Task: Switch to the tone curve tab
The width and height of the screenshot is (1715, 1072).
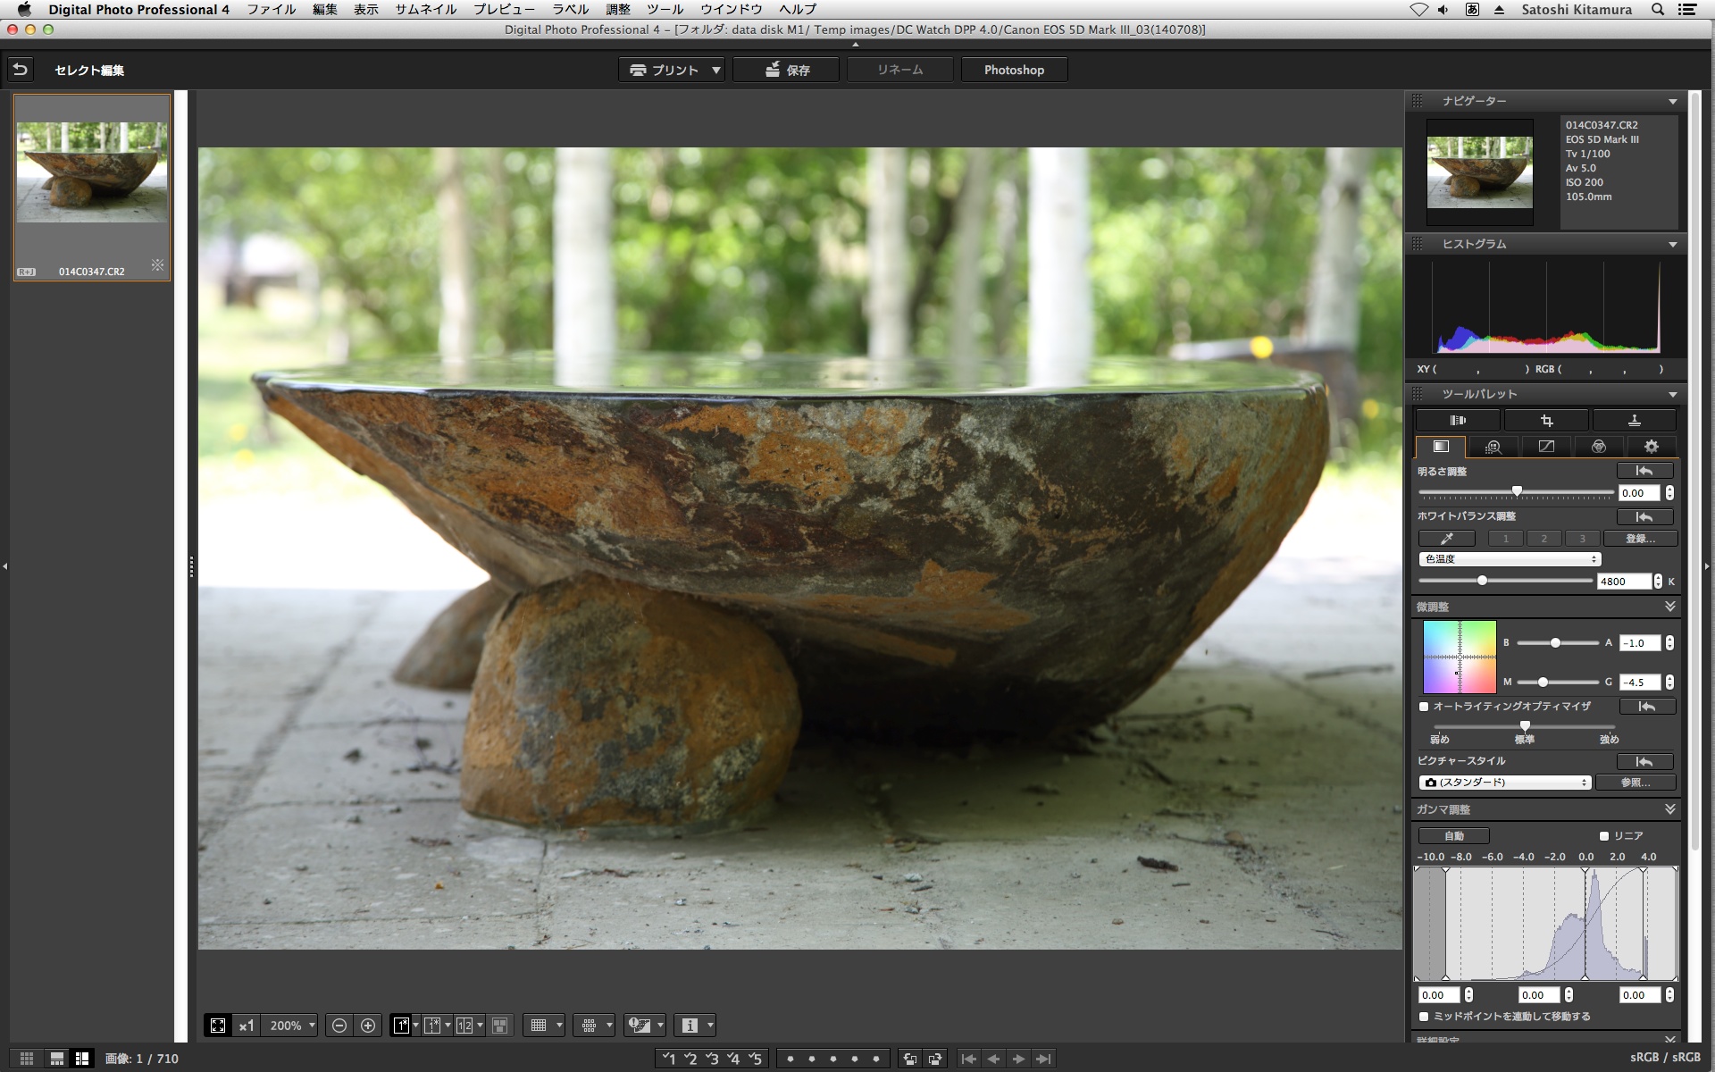Action: point(1546,447)
